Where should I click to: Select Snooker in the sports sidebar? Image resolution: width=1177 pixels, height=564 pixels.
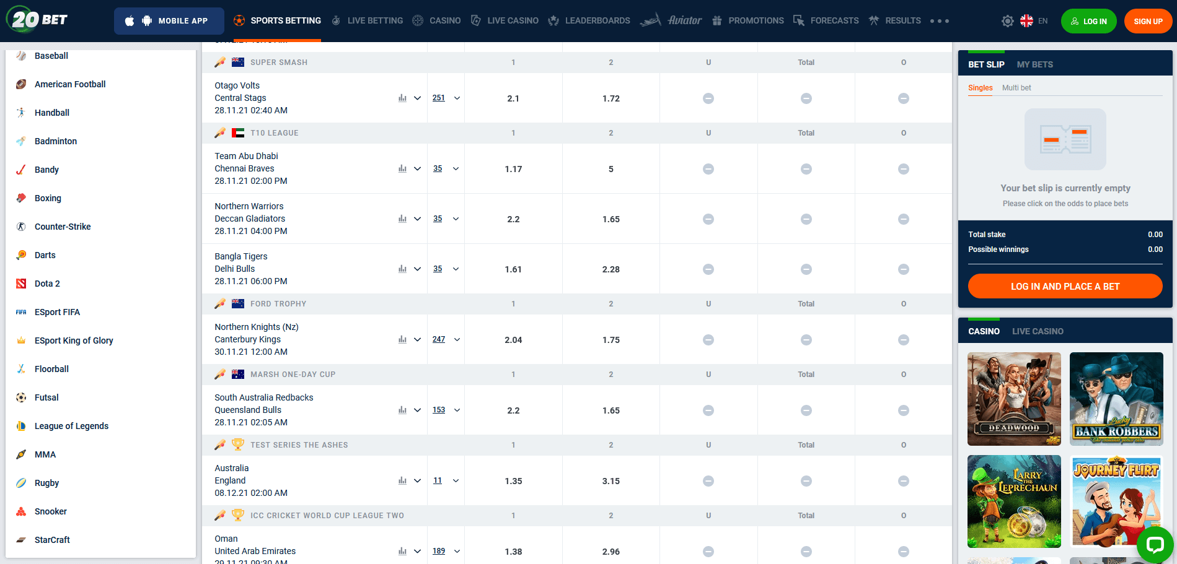51,511
